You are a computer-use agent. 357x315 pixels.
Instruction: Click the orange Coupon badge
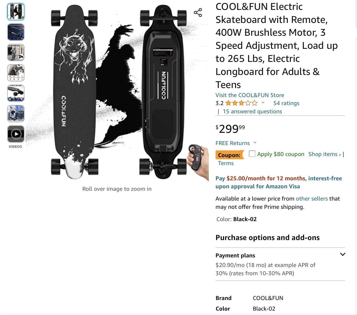pyautogui.click(x=230, y=155)
